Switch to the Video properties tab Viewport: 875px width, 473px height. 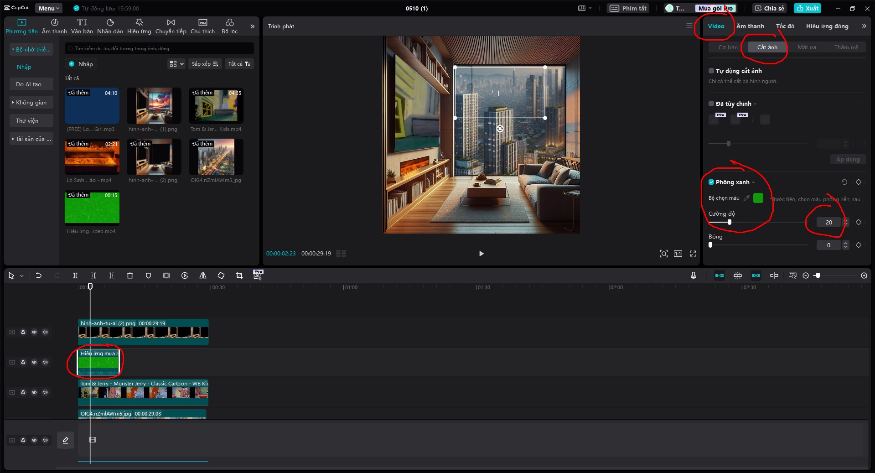click(716, 26)
